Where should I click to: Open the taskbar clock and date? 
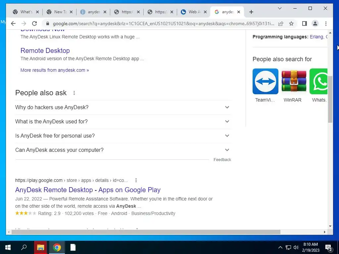[x=311, y=247]
